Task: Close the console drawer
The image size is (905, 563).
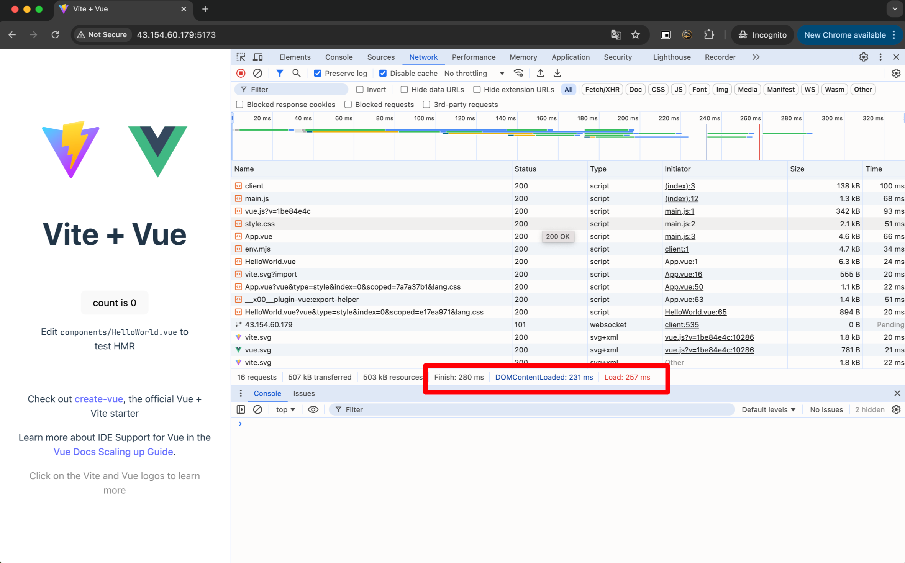Action: click(897, 393)
